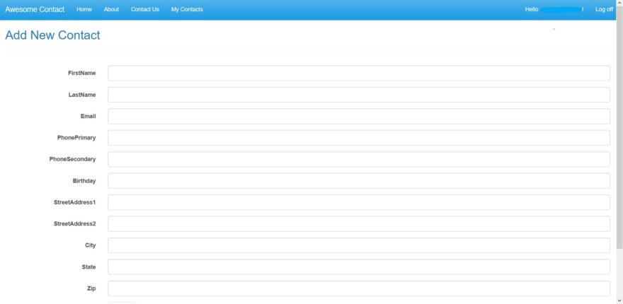Viewport: 623px width, 304px height.
Task: Log off from the account
Action: 604,10
